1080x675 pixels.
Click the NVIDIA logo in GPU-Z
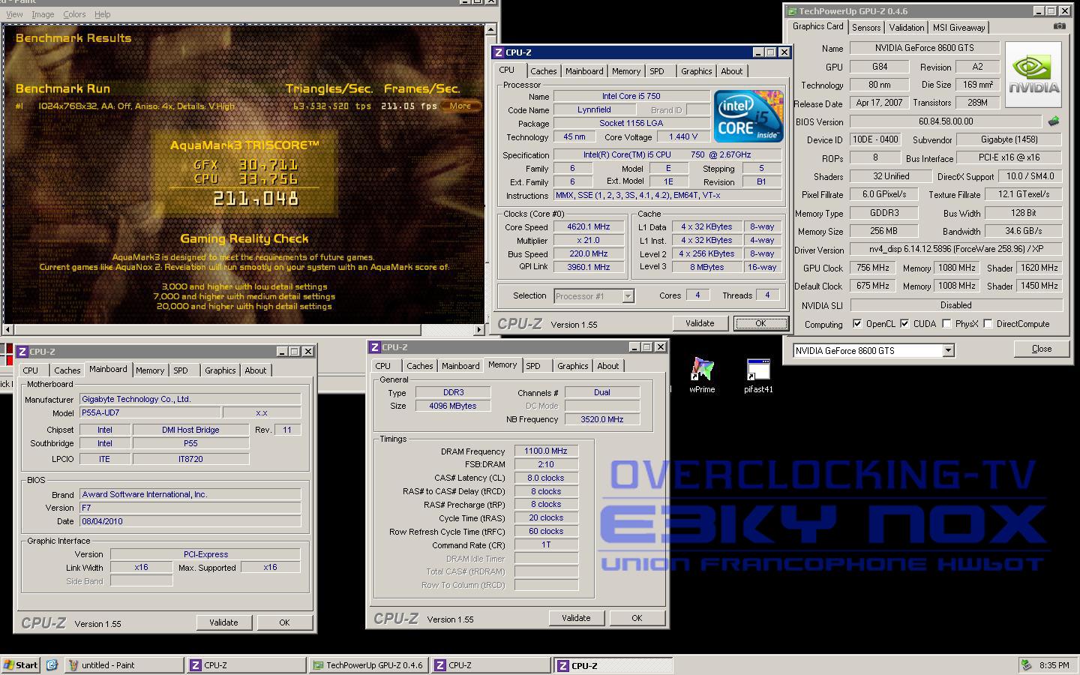click(x=1033, y=75)
